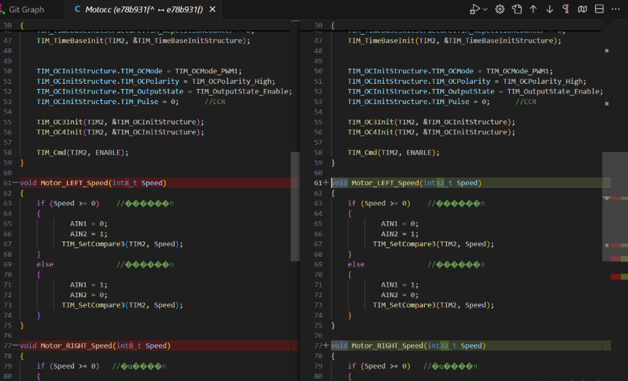
Task: Click TIM_OCPolarity_High line in the right pane
Action: (467, 81)
